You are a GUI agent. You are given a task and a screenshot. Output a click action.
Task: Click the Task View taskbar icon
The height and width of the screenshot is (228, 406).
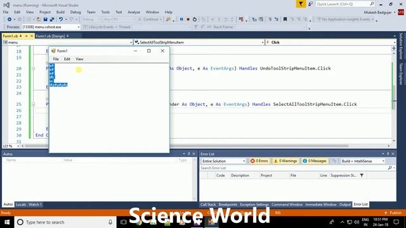(x=124, y=222)
